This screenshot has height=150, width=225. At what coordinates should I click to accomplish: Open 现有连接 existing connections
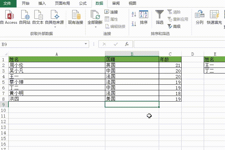click(76, 17)
